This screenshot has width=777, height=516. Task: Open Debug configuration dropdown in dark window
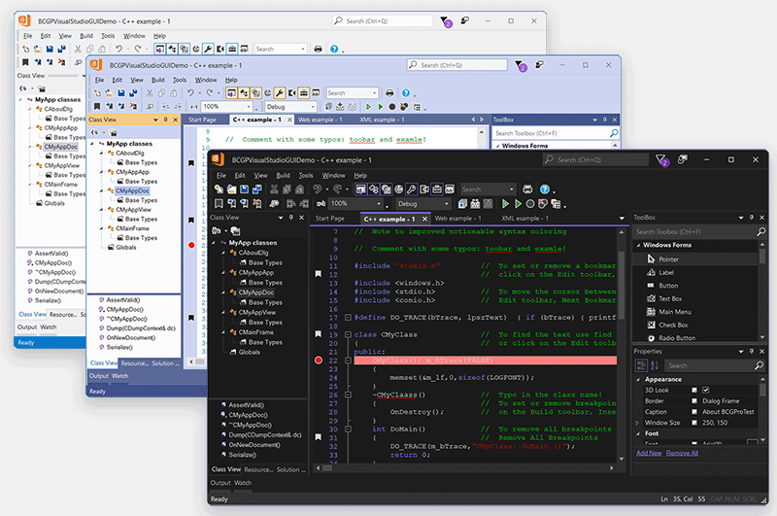tap(446, 204)
